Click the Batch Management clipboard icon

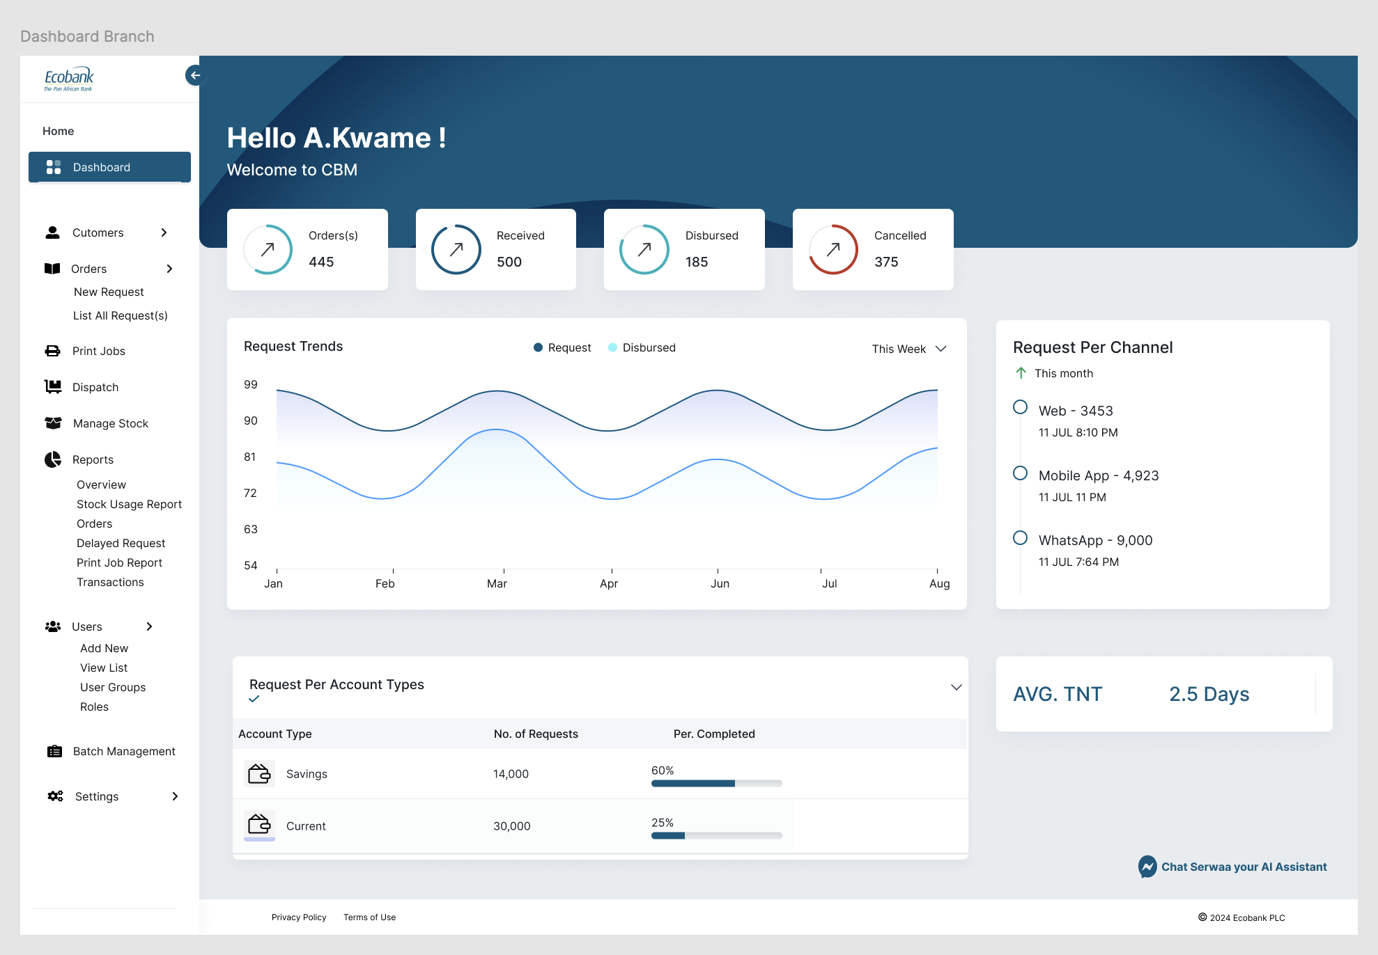[54, 751]
